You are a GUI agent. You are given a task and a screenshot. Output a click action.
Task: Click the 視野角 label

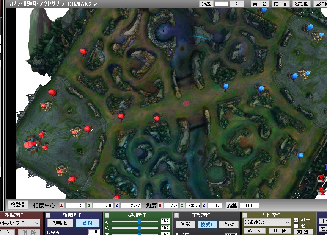[x=53, y=232]
